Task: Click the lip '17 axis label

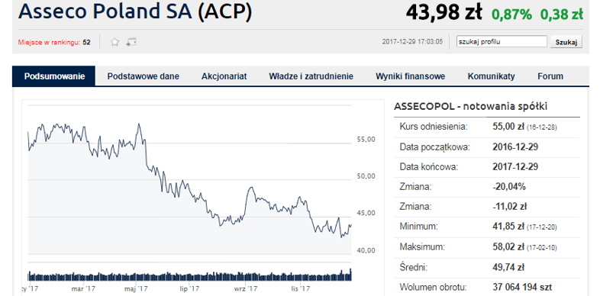Action: click(x=189, y=288)
